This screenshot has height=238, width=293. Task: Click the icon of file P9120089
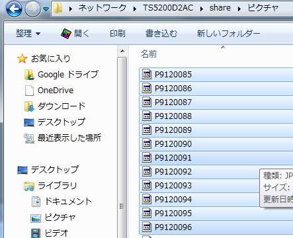(x=147, y=130)
